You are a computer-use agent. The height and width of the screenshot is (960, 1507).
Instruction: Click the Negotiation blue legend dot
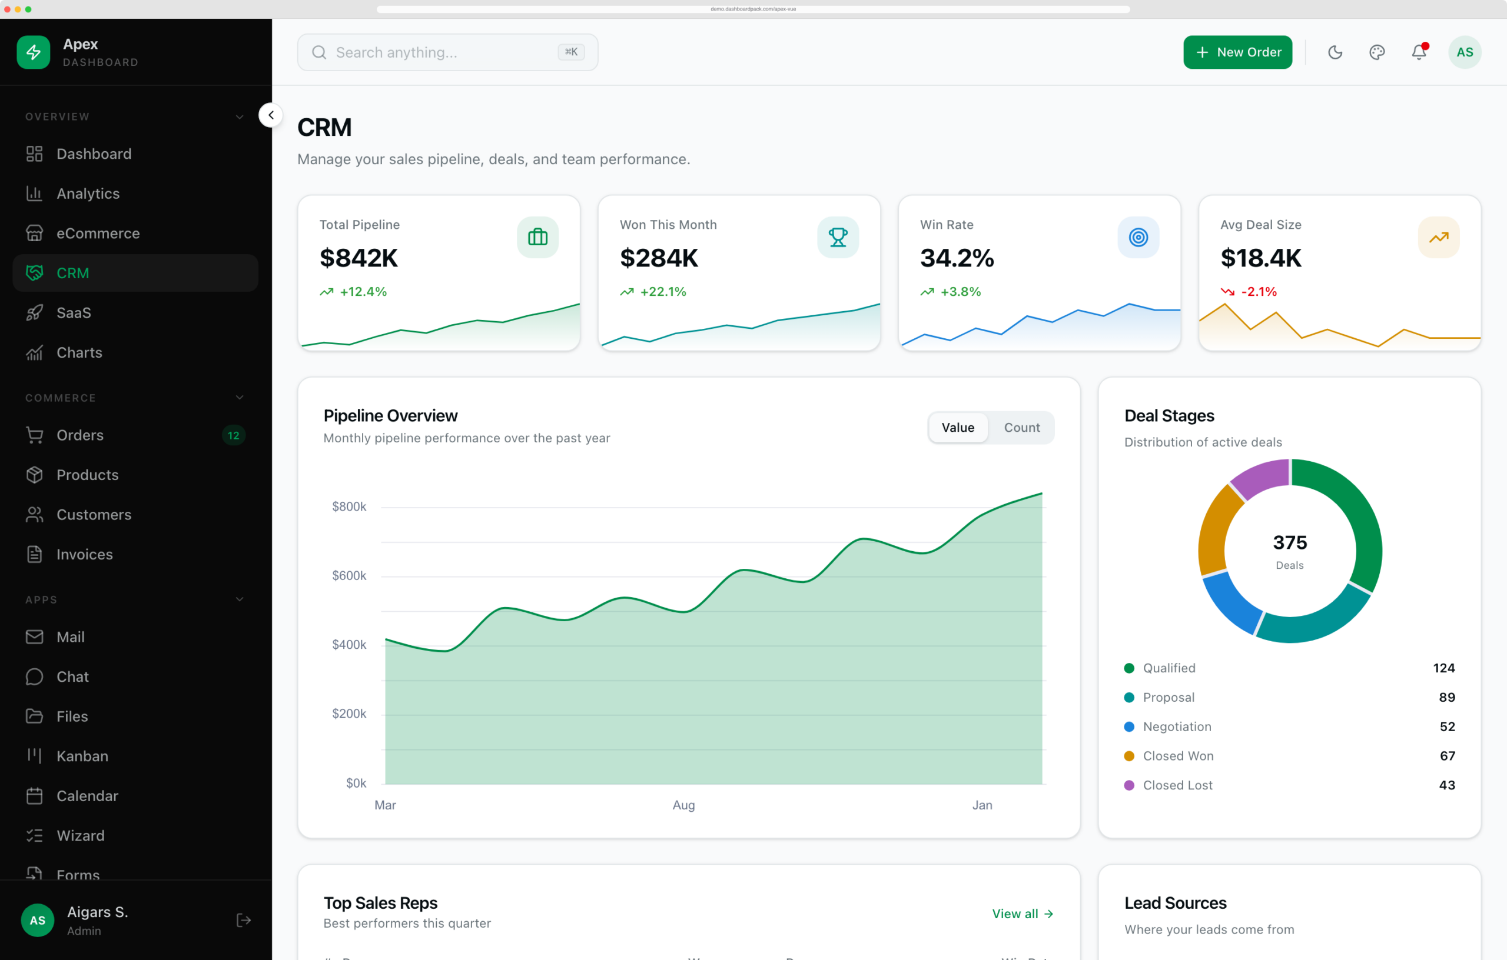(1129, 726)
